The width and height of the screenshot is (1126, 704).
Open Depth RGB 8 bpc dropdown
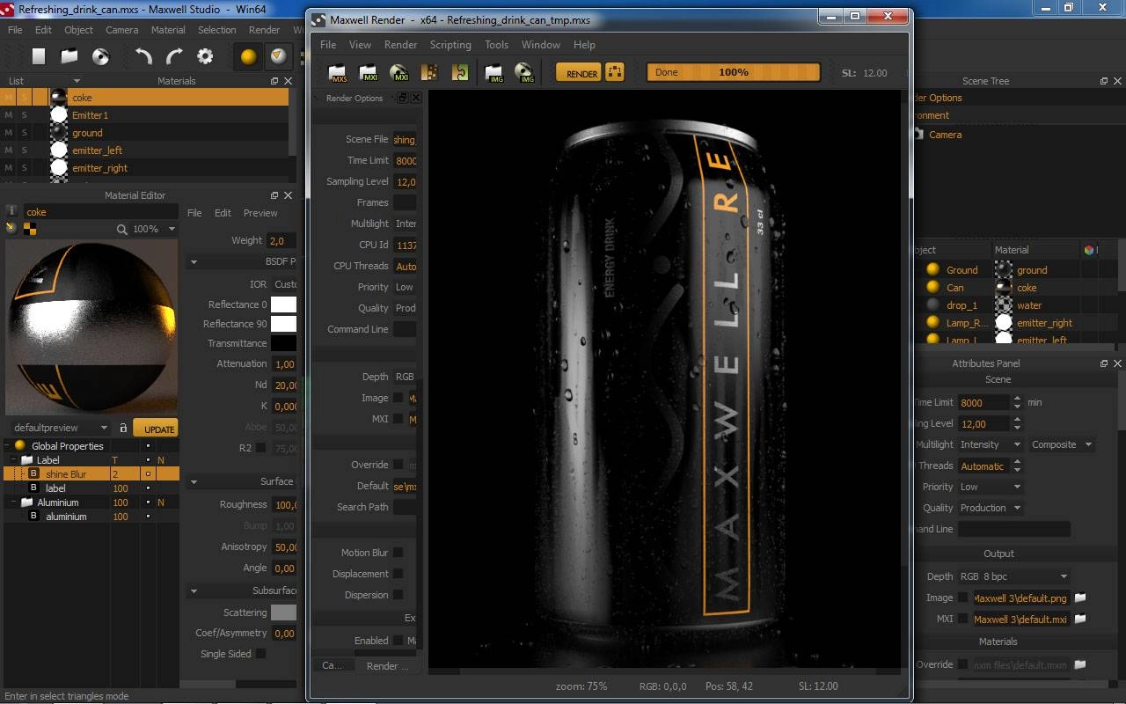[x=1013, y=576]
